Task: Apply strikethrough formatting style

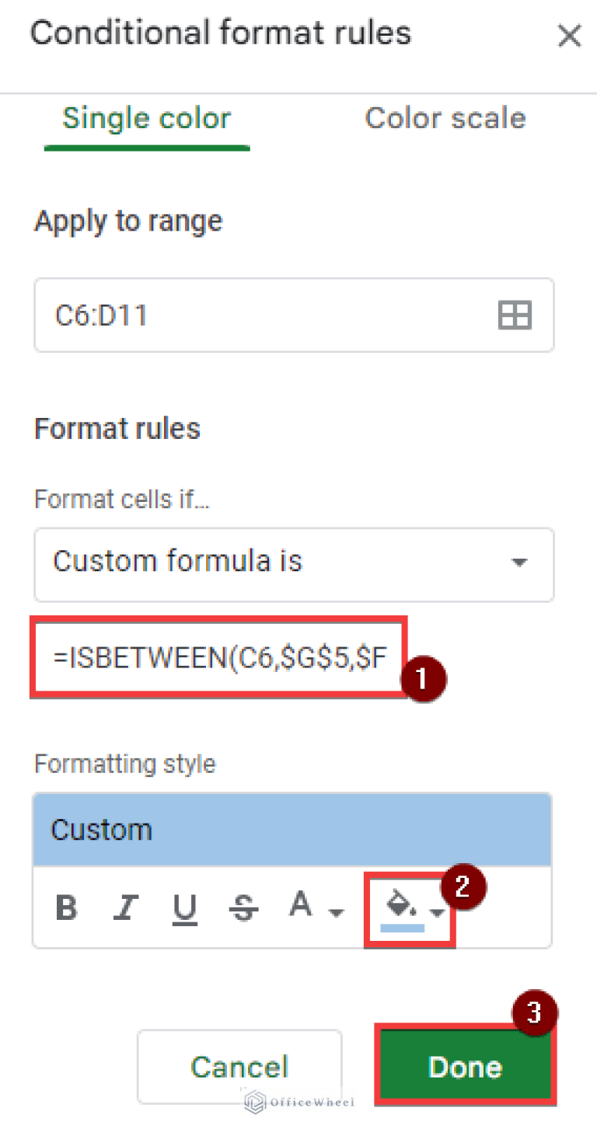Action: point(243,907)
